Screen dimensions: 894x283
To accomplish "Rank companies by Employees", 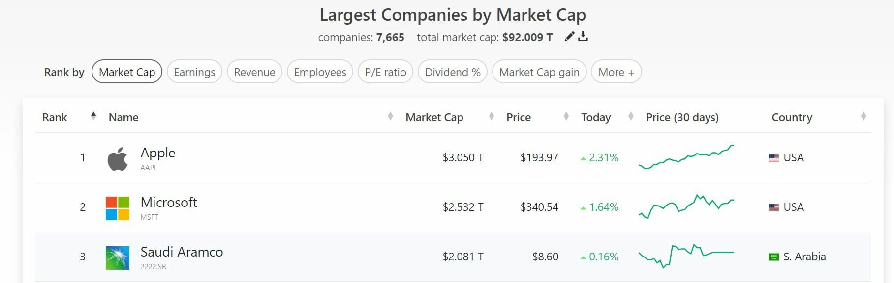I will coord(320,72).
